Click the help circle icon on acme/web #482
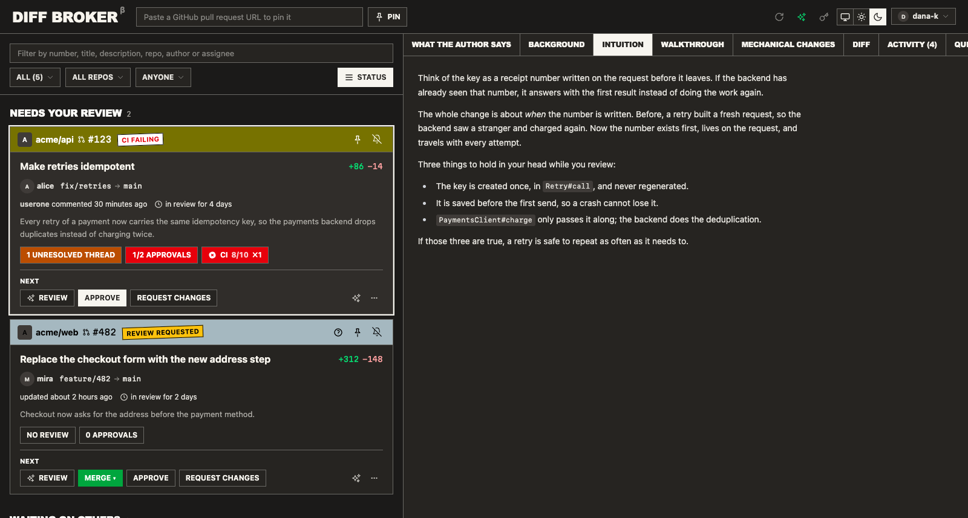 (338, 332)
